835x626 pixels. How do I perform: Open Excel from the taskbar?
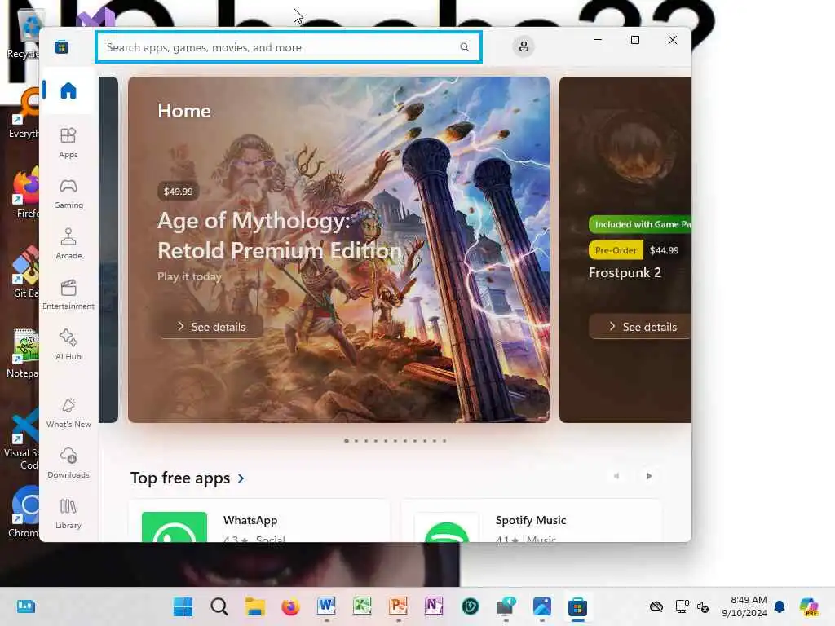point(362,606)
